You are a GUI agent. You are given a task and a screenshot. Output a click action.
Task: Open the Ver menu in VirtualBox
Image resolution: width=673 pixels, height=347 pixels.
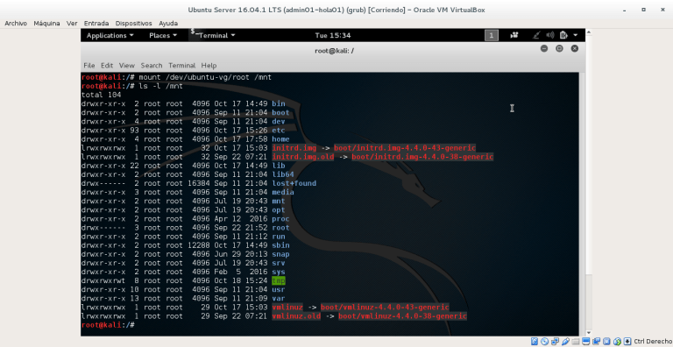pos(72,23)
